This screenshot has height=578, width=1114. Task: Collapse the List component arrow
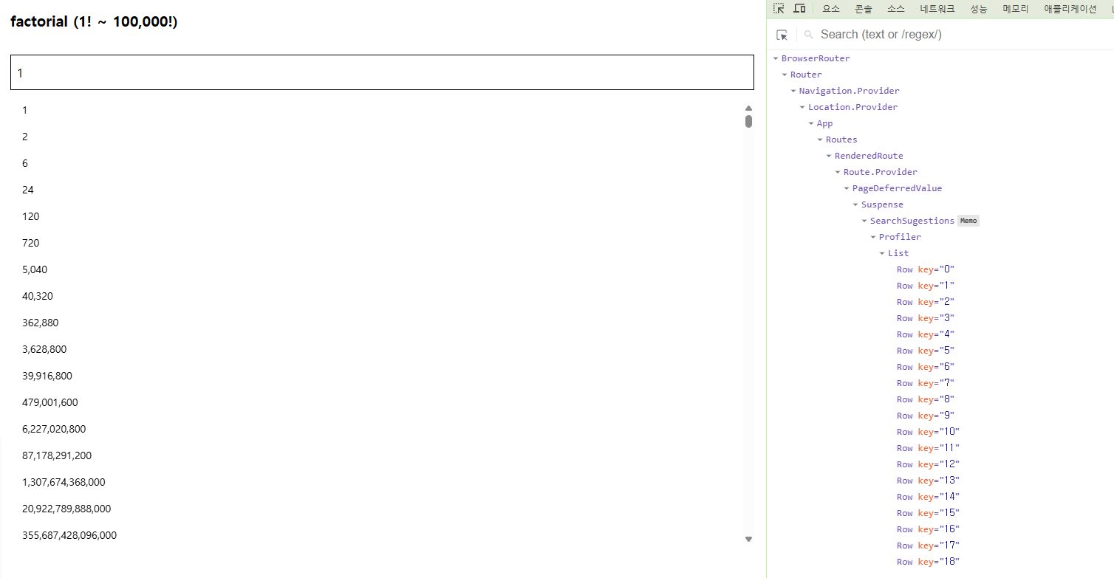click(x=882, y=253)
